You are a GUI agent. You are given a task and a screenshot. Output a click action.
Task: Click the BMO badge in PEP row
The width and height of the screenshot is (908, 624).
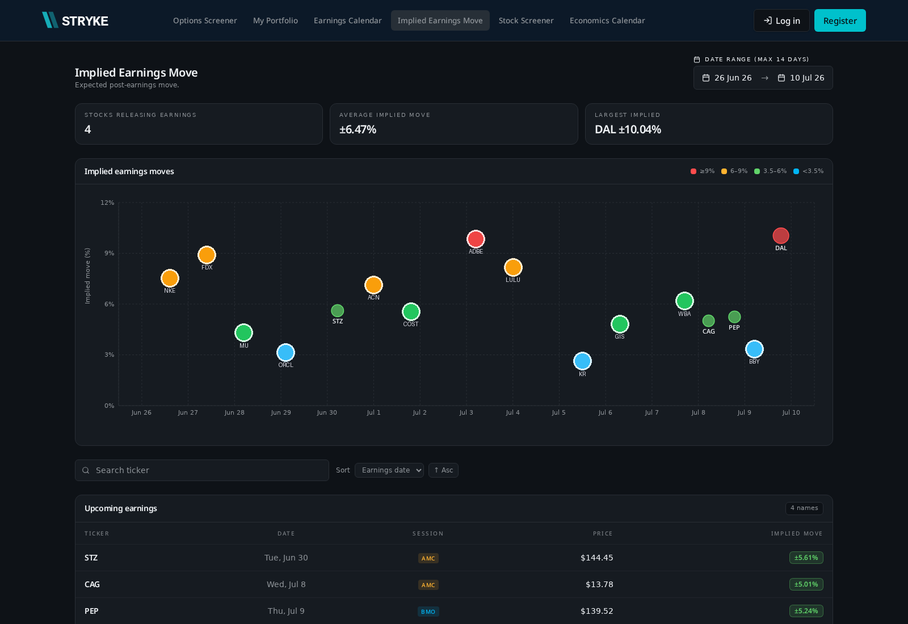428,612
